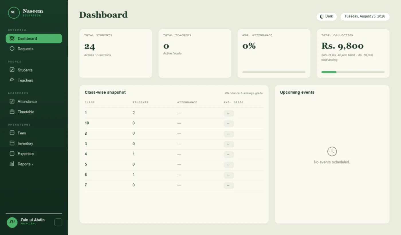Click the ZU user avatar
401x235 pixels.
[12, 222]
